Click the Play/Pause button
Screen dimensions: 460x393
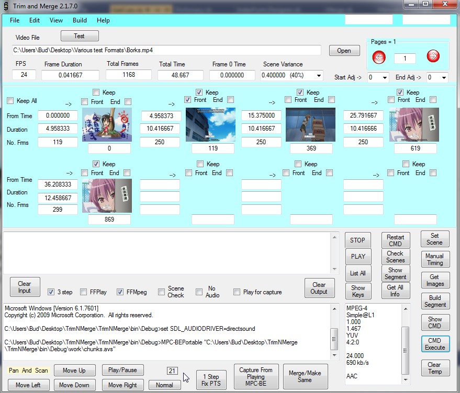[x=123, y=370]
